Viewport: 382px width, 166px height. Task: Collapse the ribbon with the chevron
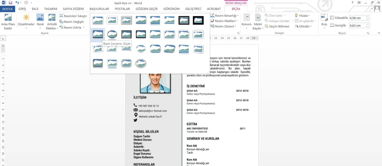(379, 33)
